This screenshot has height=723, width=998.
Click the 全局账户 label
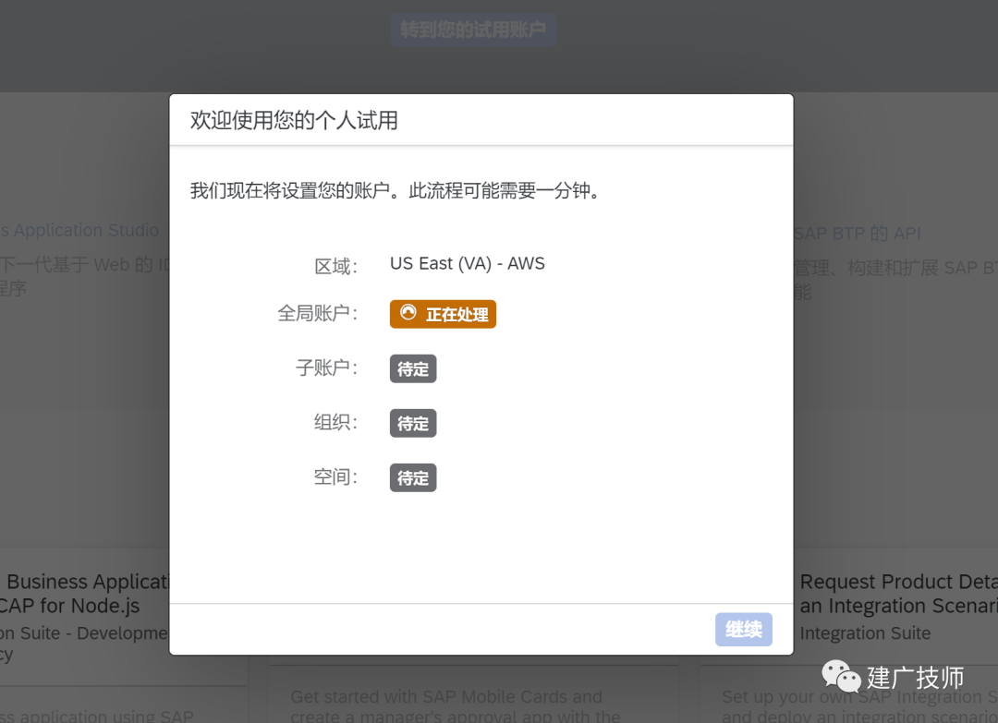(318, 313)
